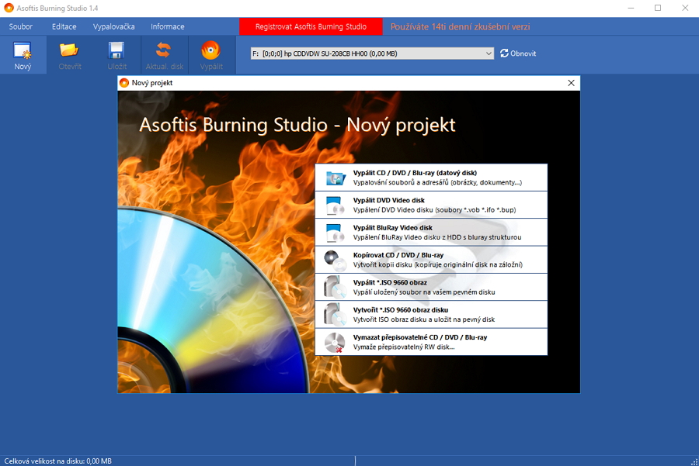
Task: Minimize the Asoftis Burning Studio window
Action: click(631, 8)
